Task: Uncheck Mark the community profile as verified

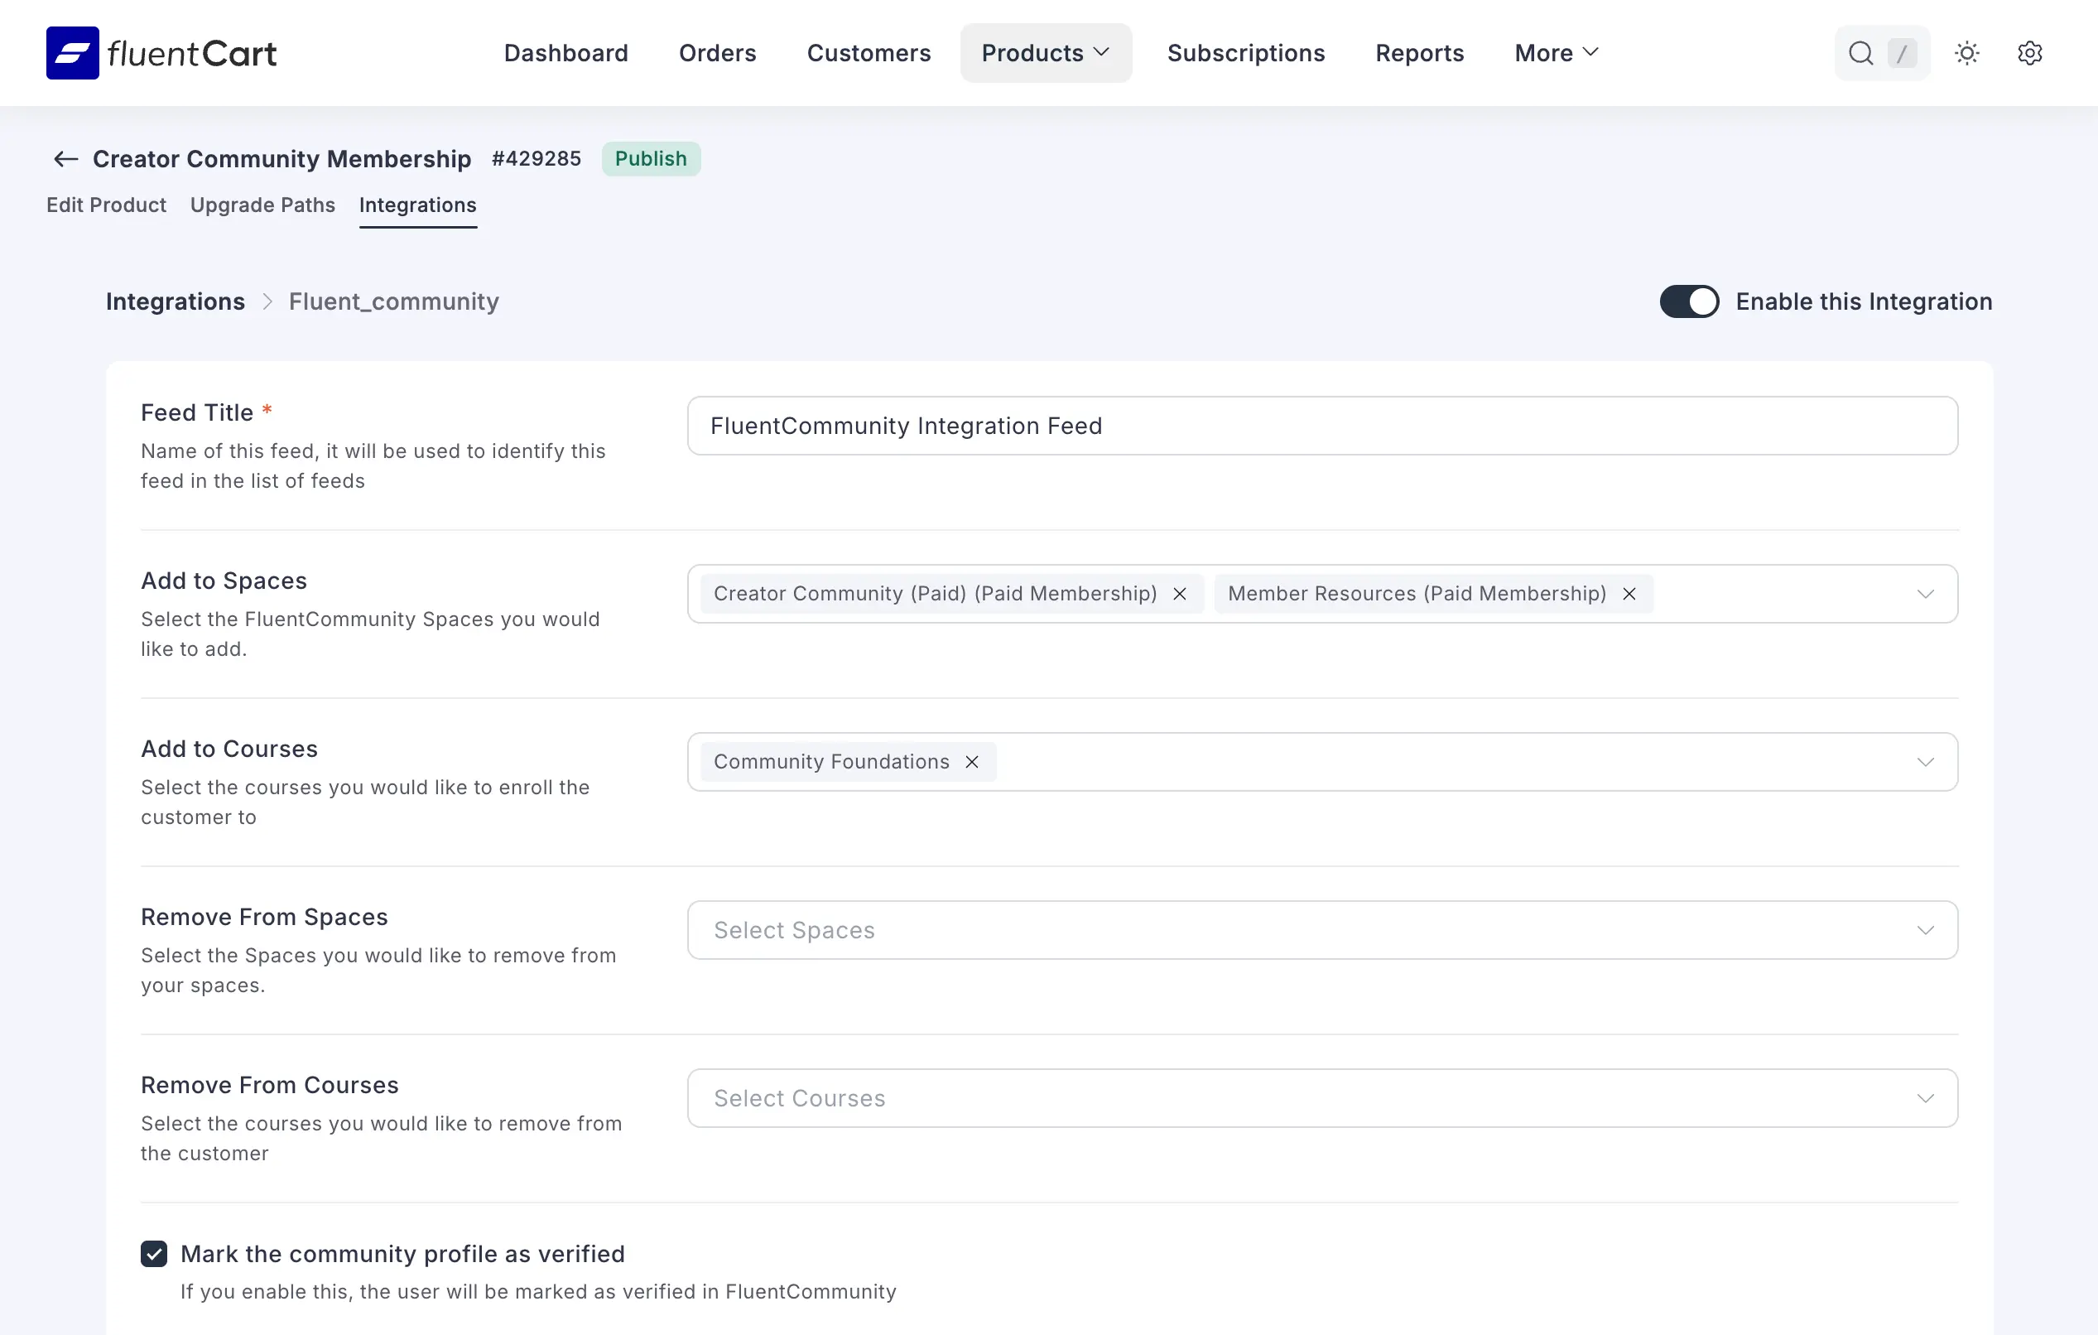Action: click(154, 1254)
